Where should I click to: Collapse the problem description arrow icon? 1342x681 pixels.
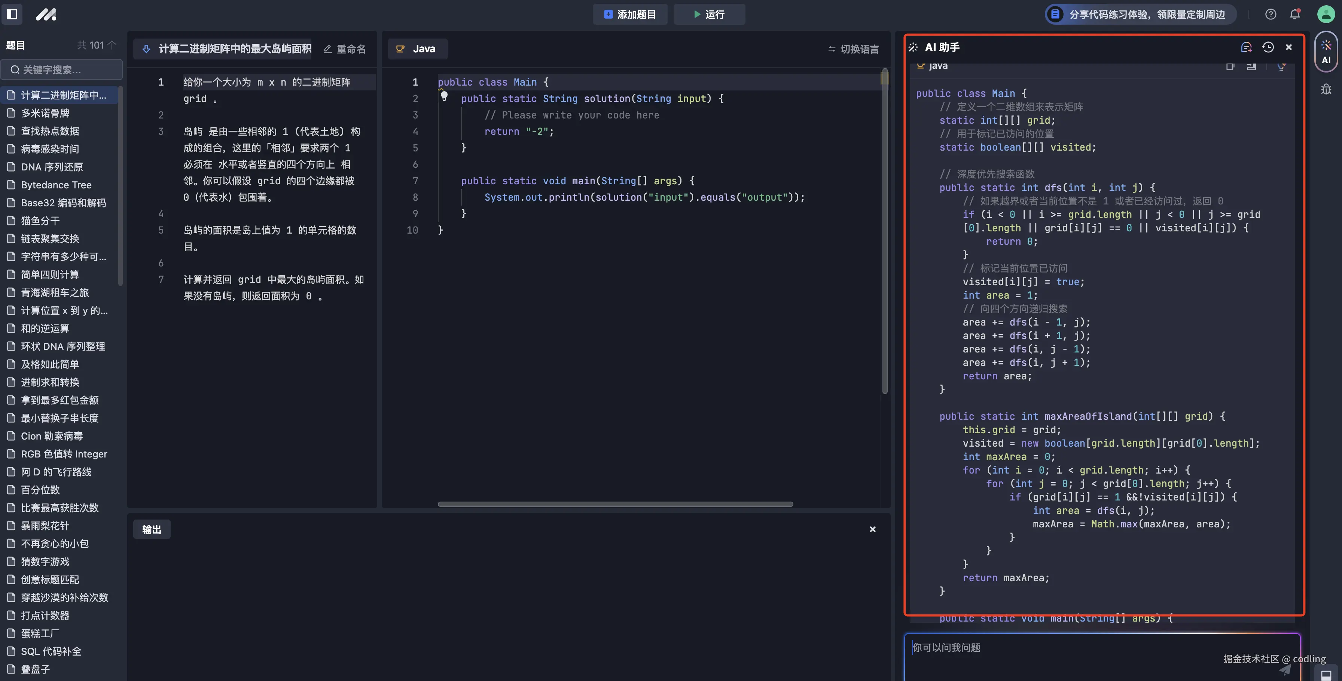click(146, 49)
